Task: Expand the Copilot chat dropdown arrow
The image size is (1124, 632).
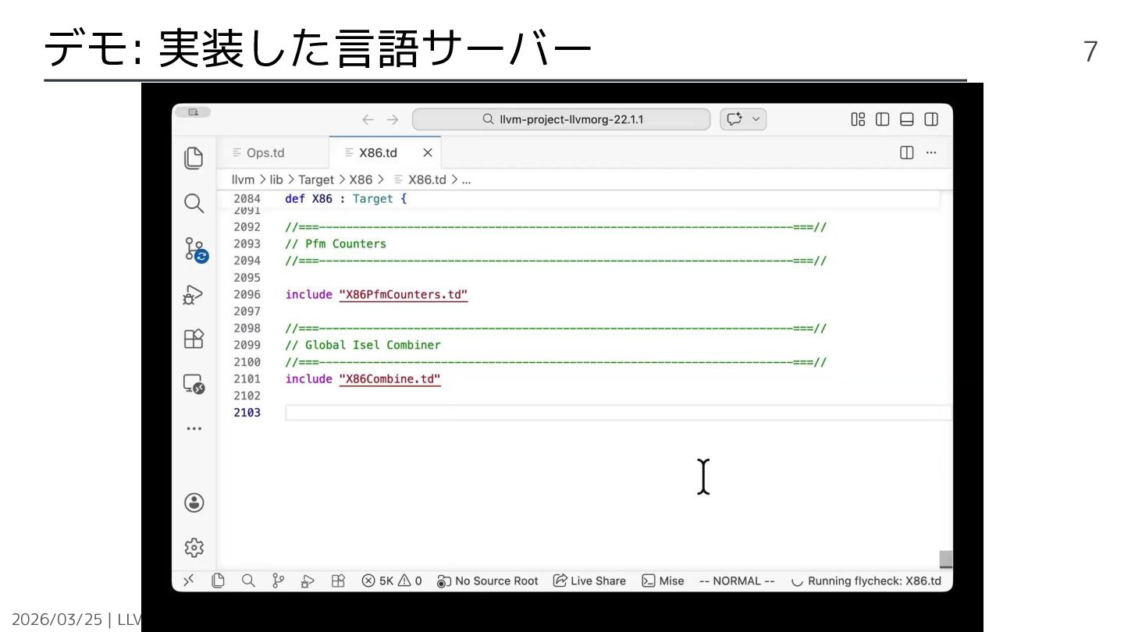Action: click(756, 119)
